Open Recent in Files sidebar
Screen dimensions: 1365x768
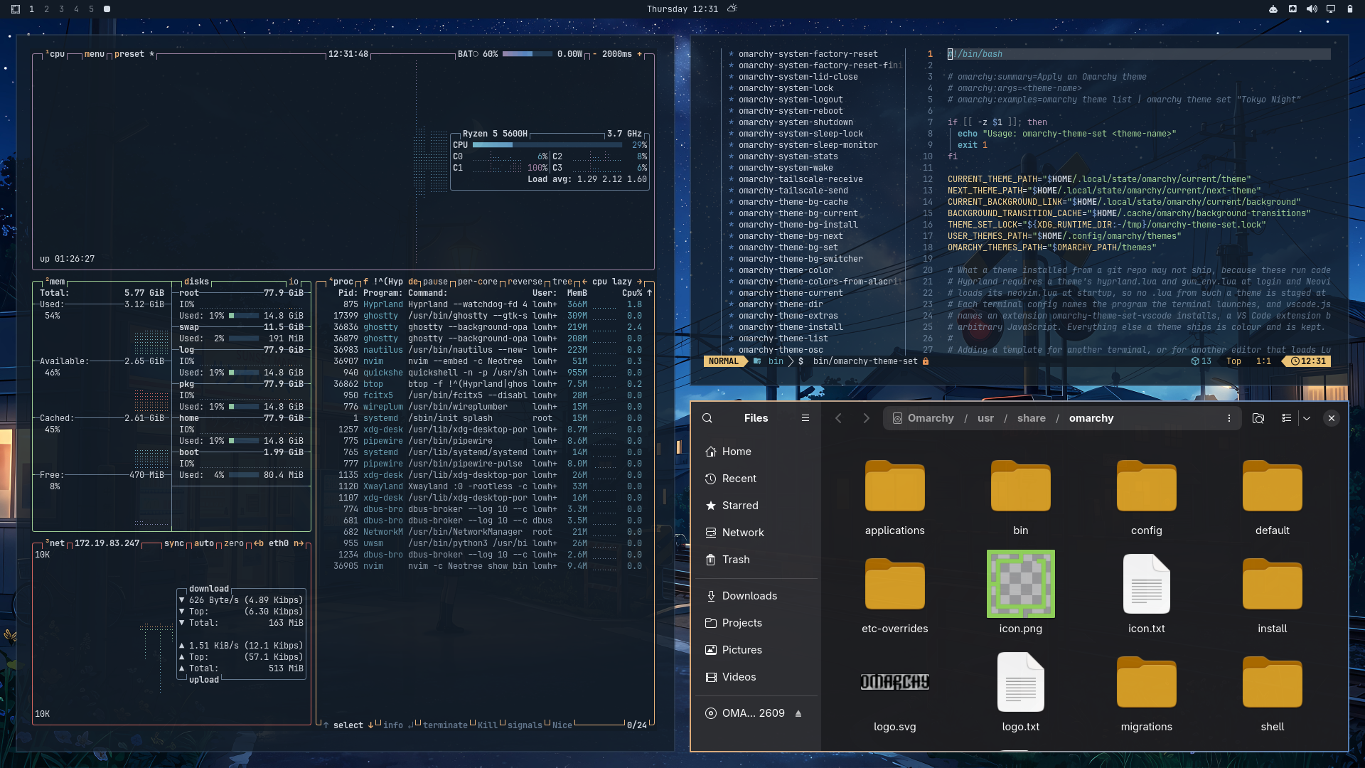[756, 479]
